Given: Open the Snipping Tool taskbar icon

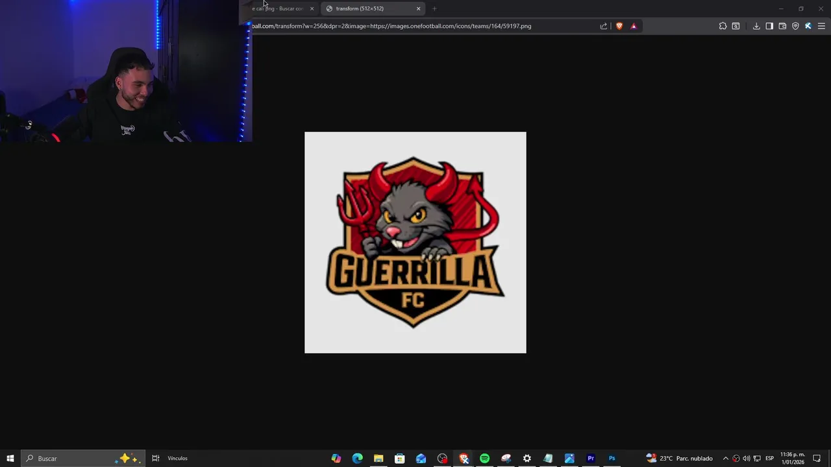Looking at the screenshot, I should 506,459.
